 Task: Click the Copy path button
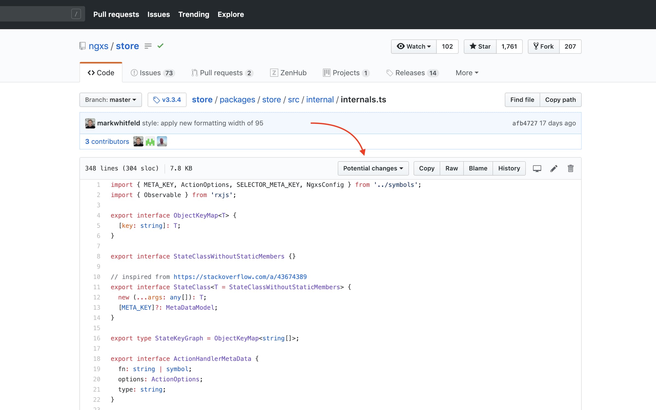(x=560, y=100)
